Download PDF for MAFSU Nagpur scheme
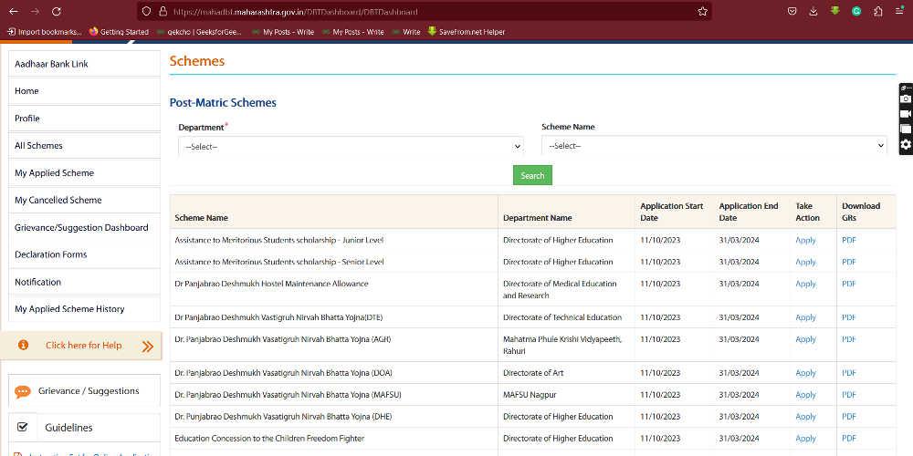 [849, 395]
